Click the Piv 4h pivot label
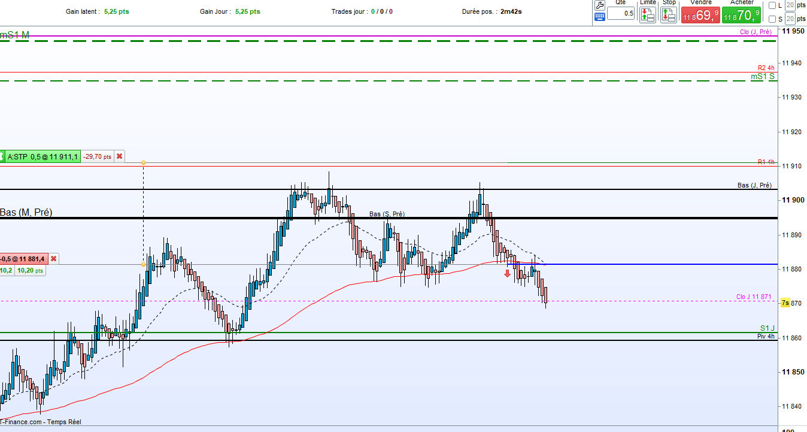 point(766,336)
